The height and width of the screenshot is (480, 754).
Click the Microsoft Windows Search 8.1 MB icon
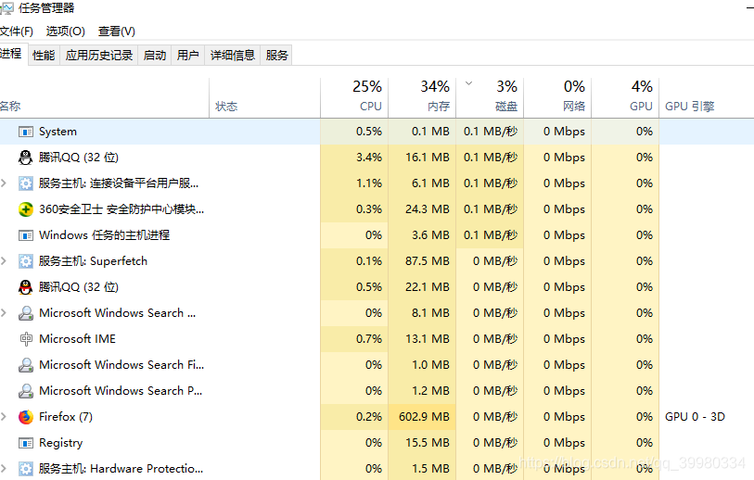25,313
